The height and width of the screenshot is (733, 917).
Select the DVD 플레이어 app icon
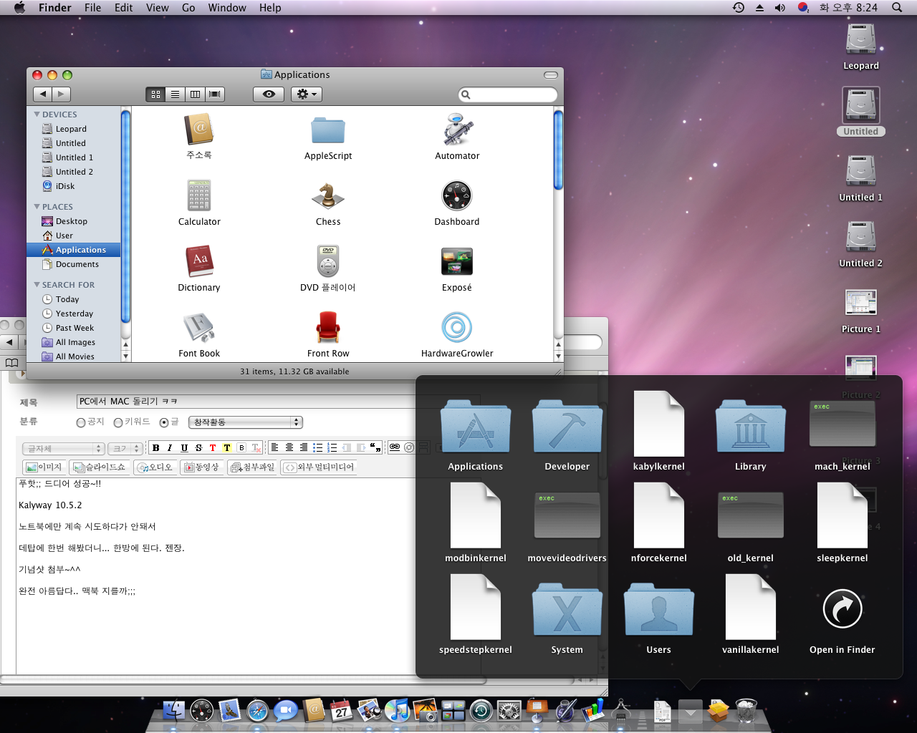tap(328, 262)
